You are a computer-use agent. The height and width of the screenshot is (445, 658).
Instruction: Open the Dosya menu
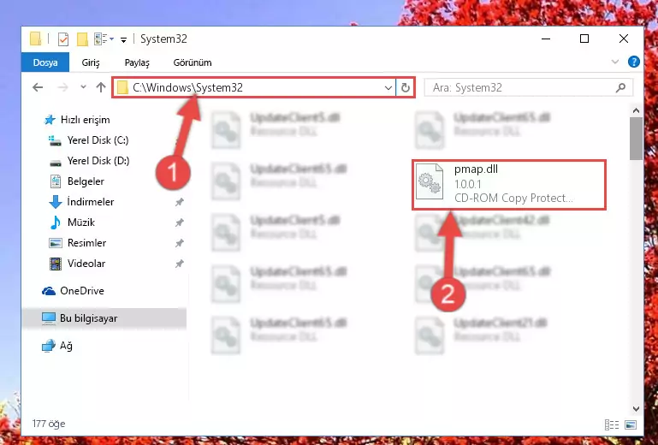click(x=45, y=62)
